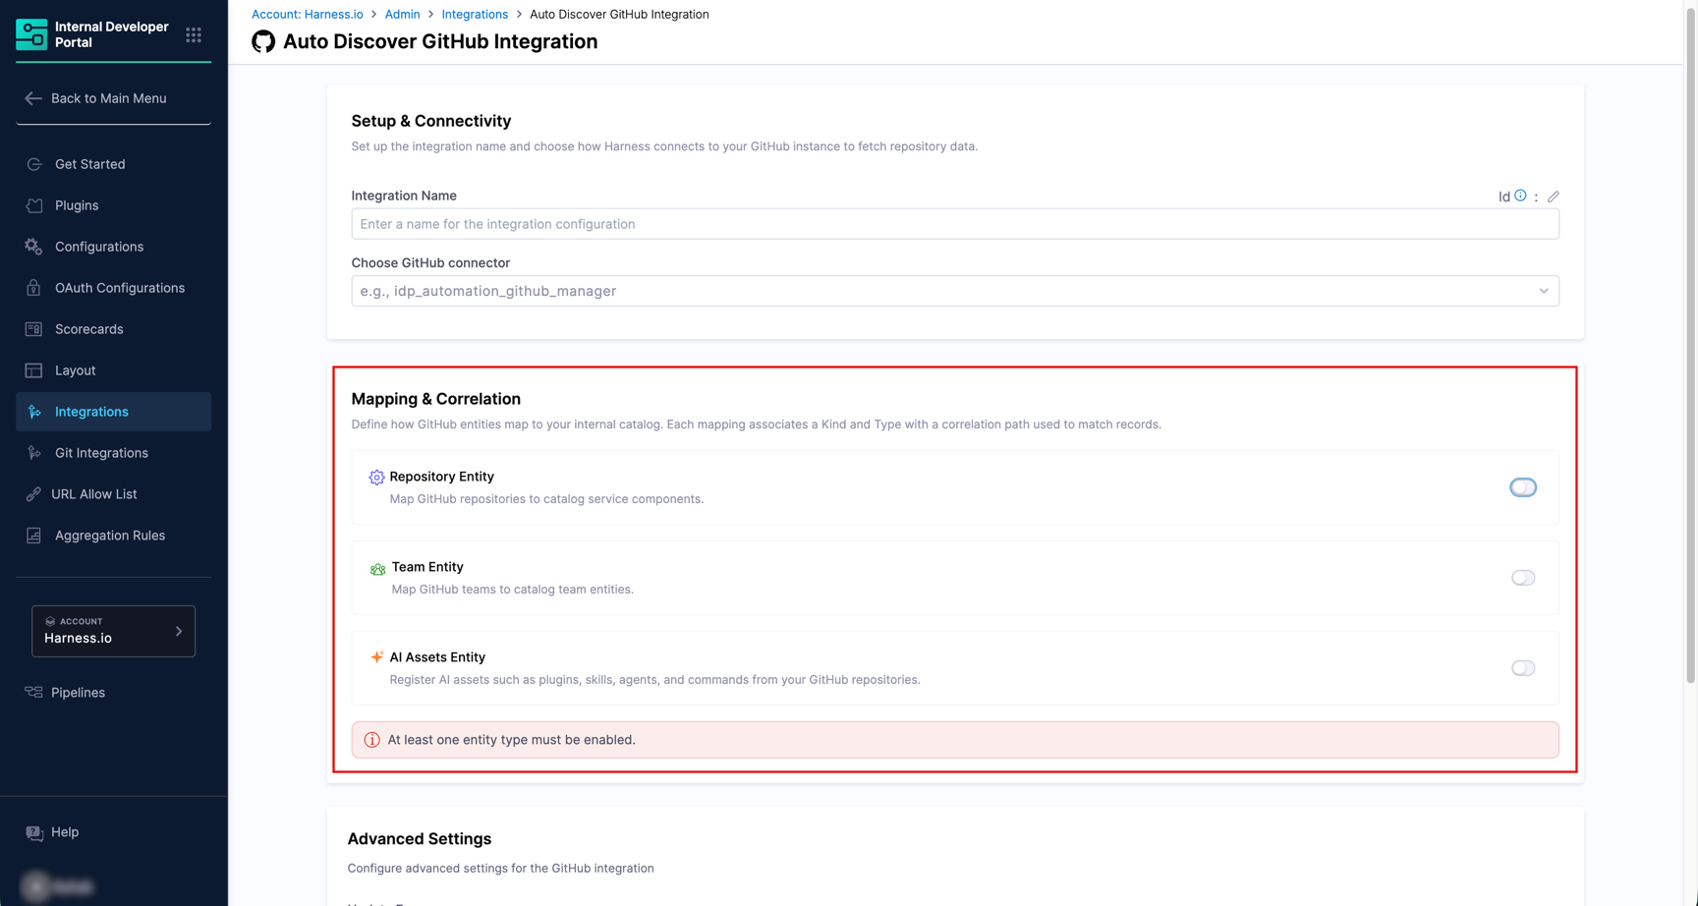
Task: Click the Harness Internal Developer Portal logo
Action: [x=31, y=34]
